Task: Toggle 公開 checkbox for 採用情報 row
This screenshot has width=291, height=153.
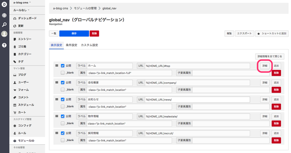Action: click(63, 133)
